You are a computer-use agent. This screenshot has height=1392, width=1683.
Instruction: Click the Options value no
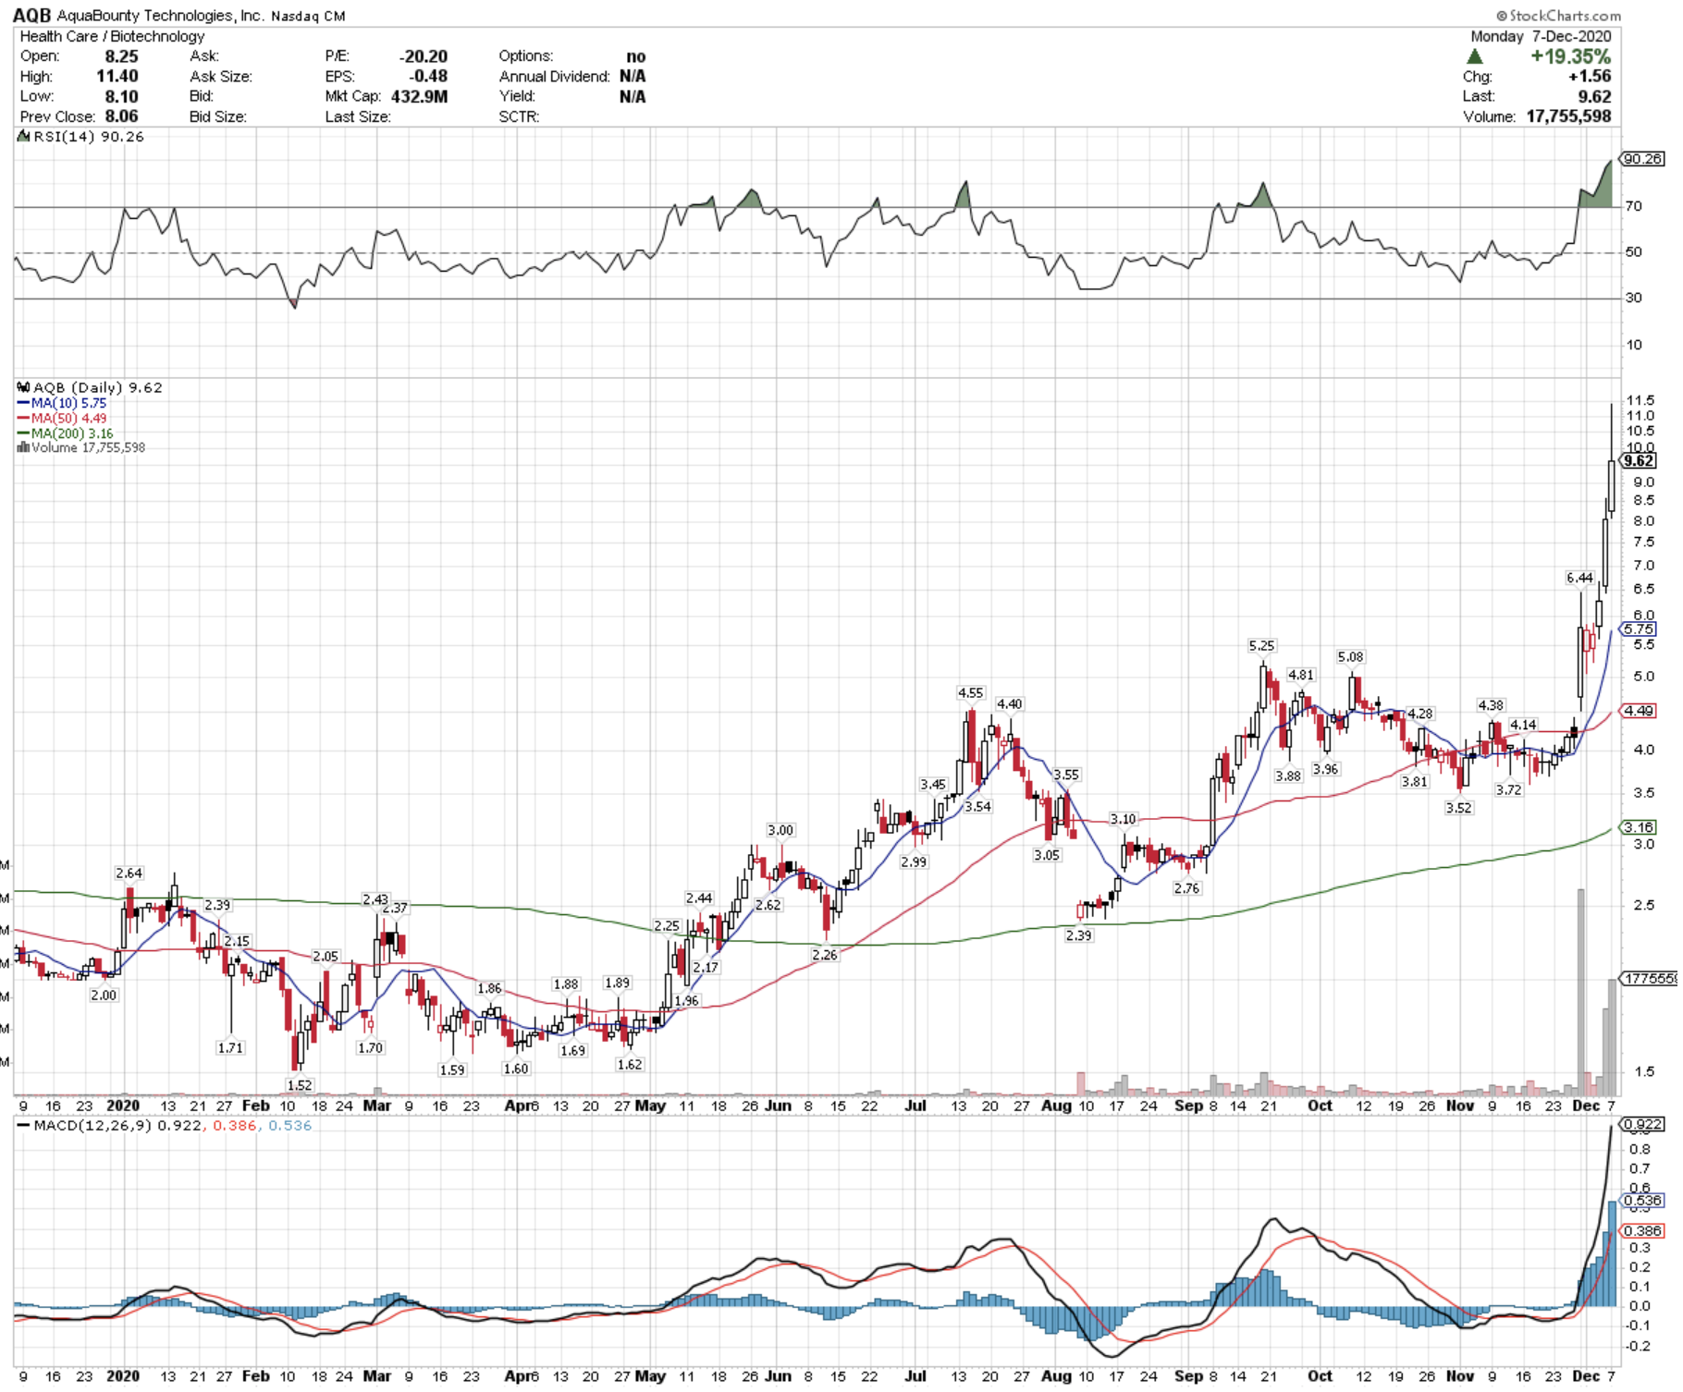pos(635,56)
